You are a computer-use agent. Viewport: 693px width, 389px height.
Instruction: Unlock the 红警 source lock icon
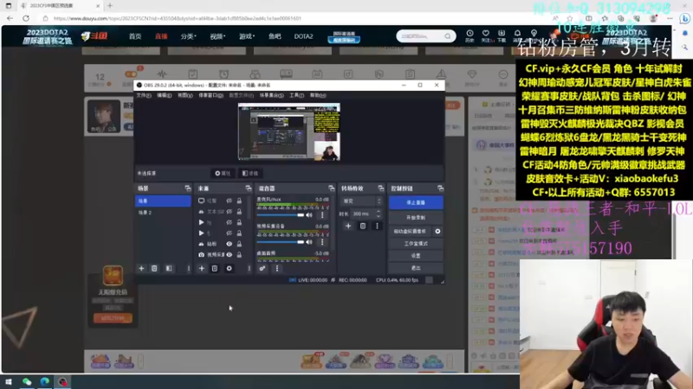pyautogui.click(x=239, y=201)
